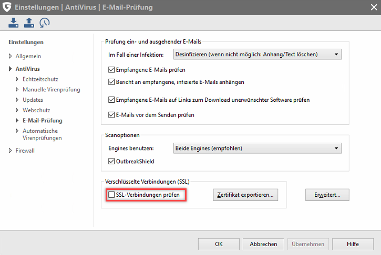Screen dimensions: 381x255
Task: Open the Engines benutzen dropdown
Action: click(x=258, y=148)
